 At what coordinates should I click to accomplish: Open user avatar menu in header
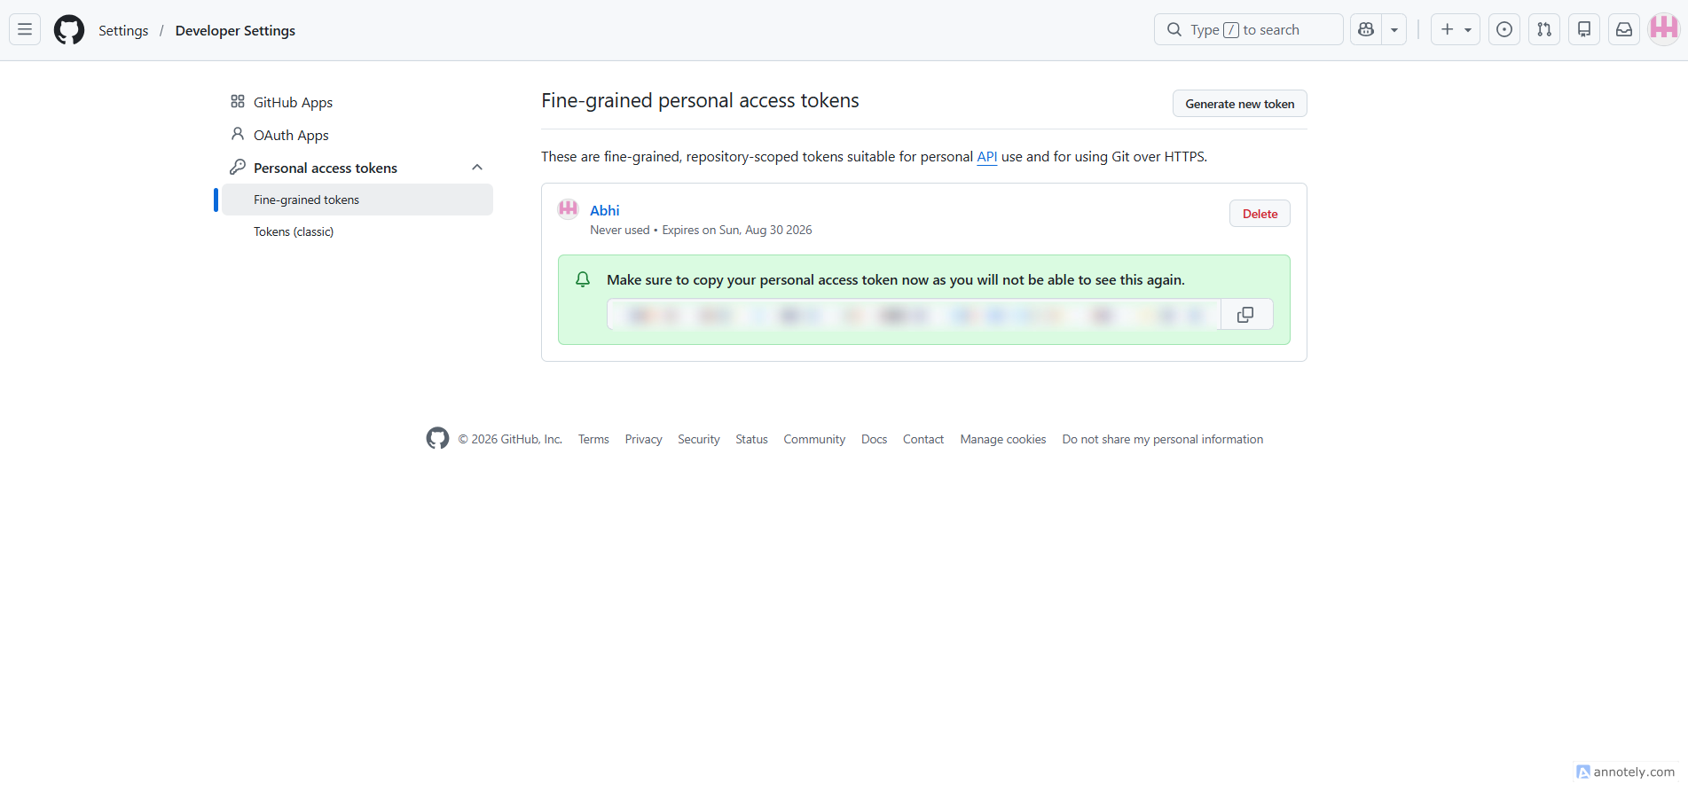(1664, 29)
